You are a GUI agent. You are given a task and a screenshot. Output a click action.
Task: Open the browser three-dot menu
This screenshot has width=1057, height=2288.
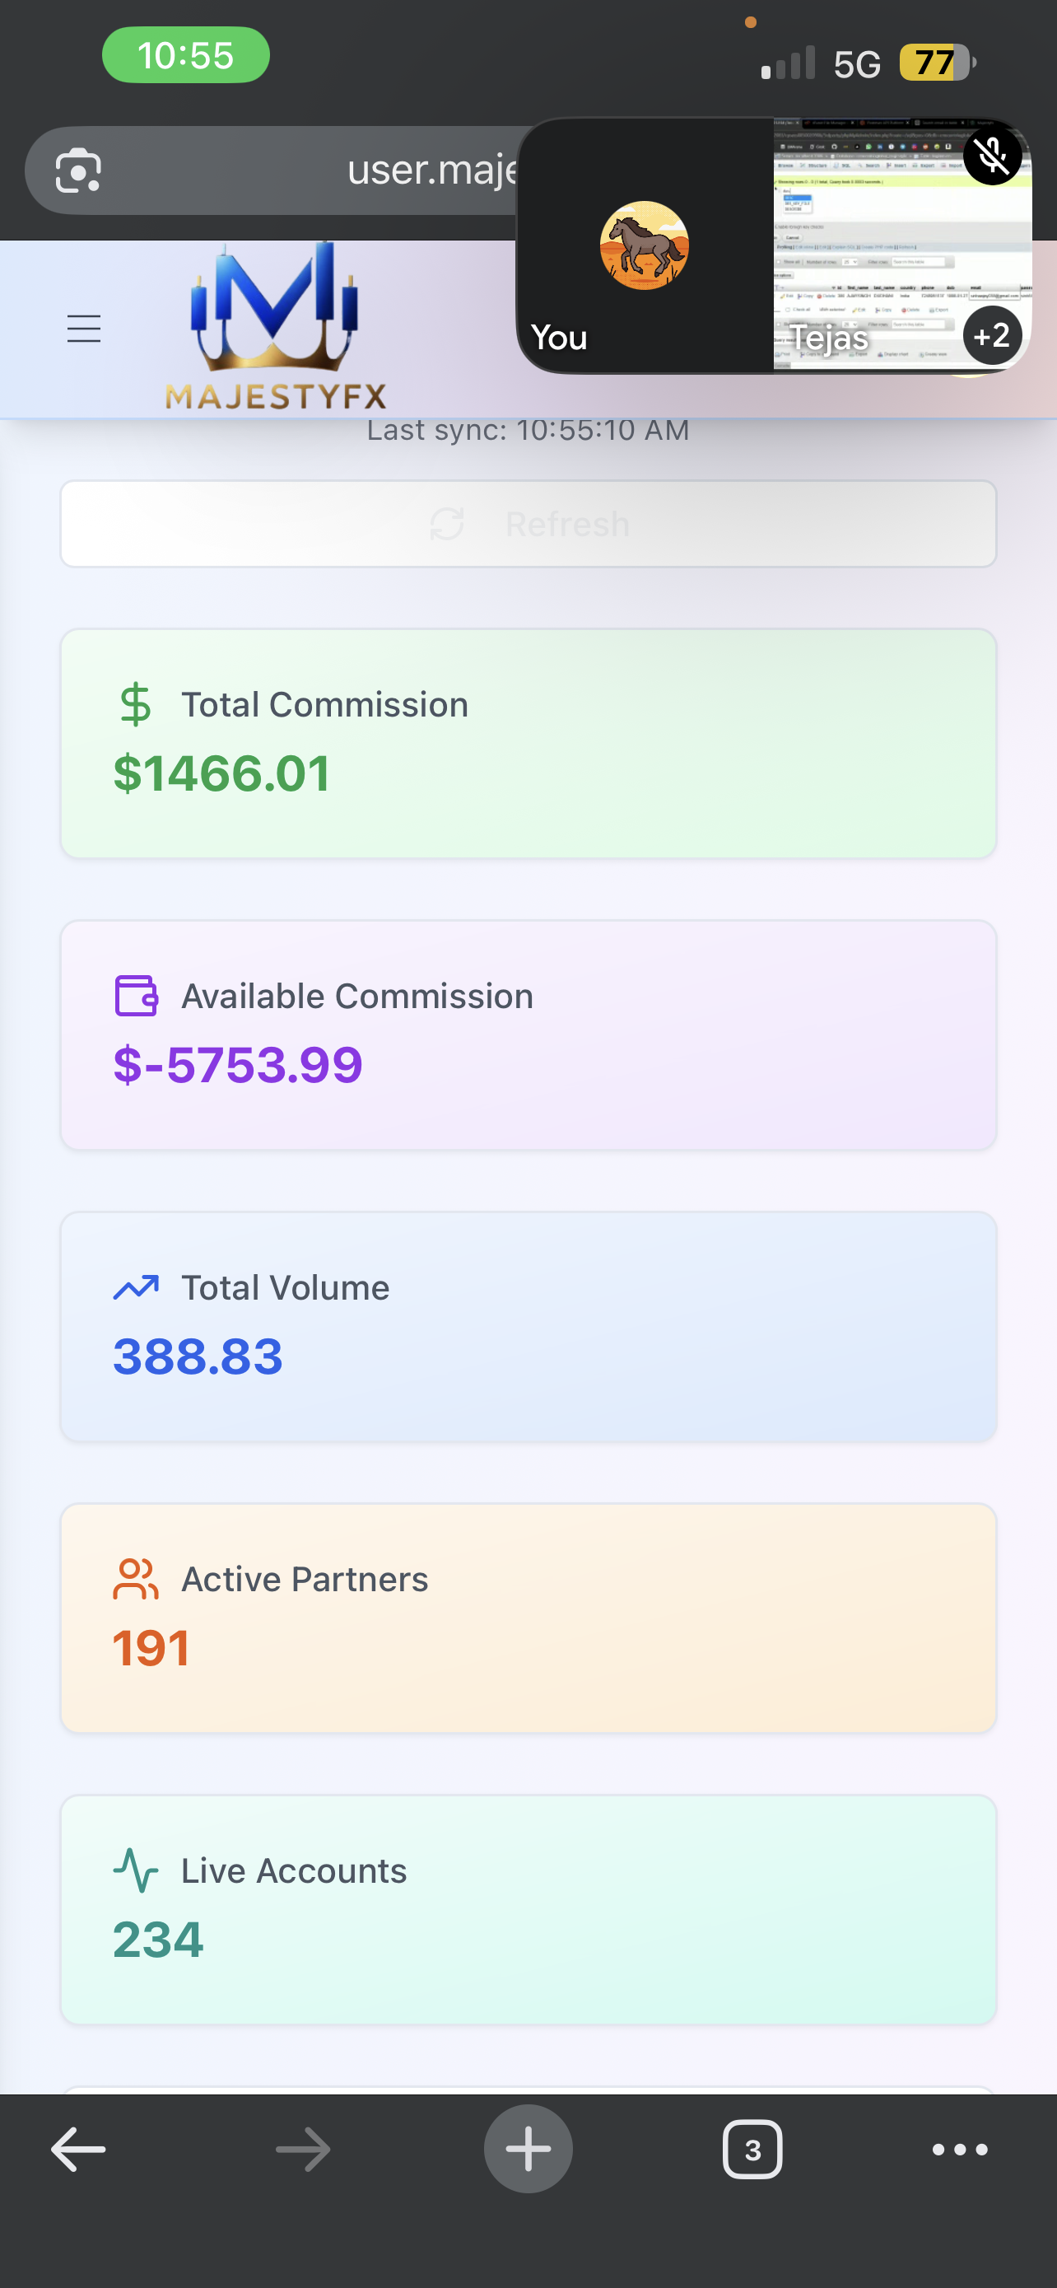(959, 2150)
